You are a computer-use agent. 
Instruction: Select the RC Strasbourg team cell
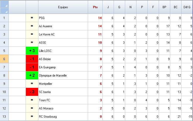coord(63,117)
